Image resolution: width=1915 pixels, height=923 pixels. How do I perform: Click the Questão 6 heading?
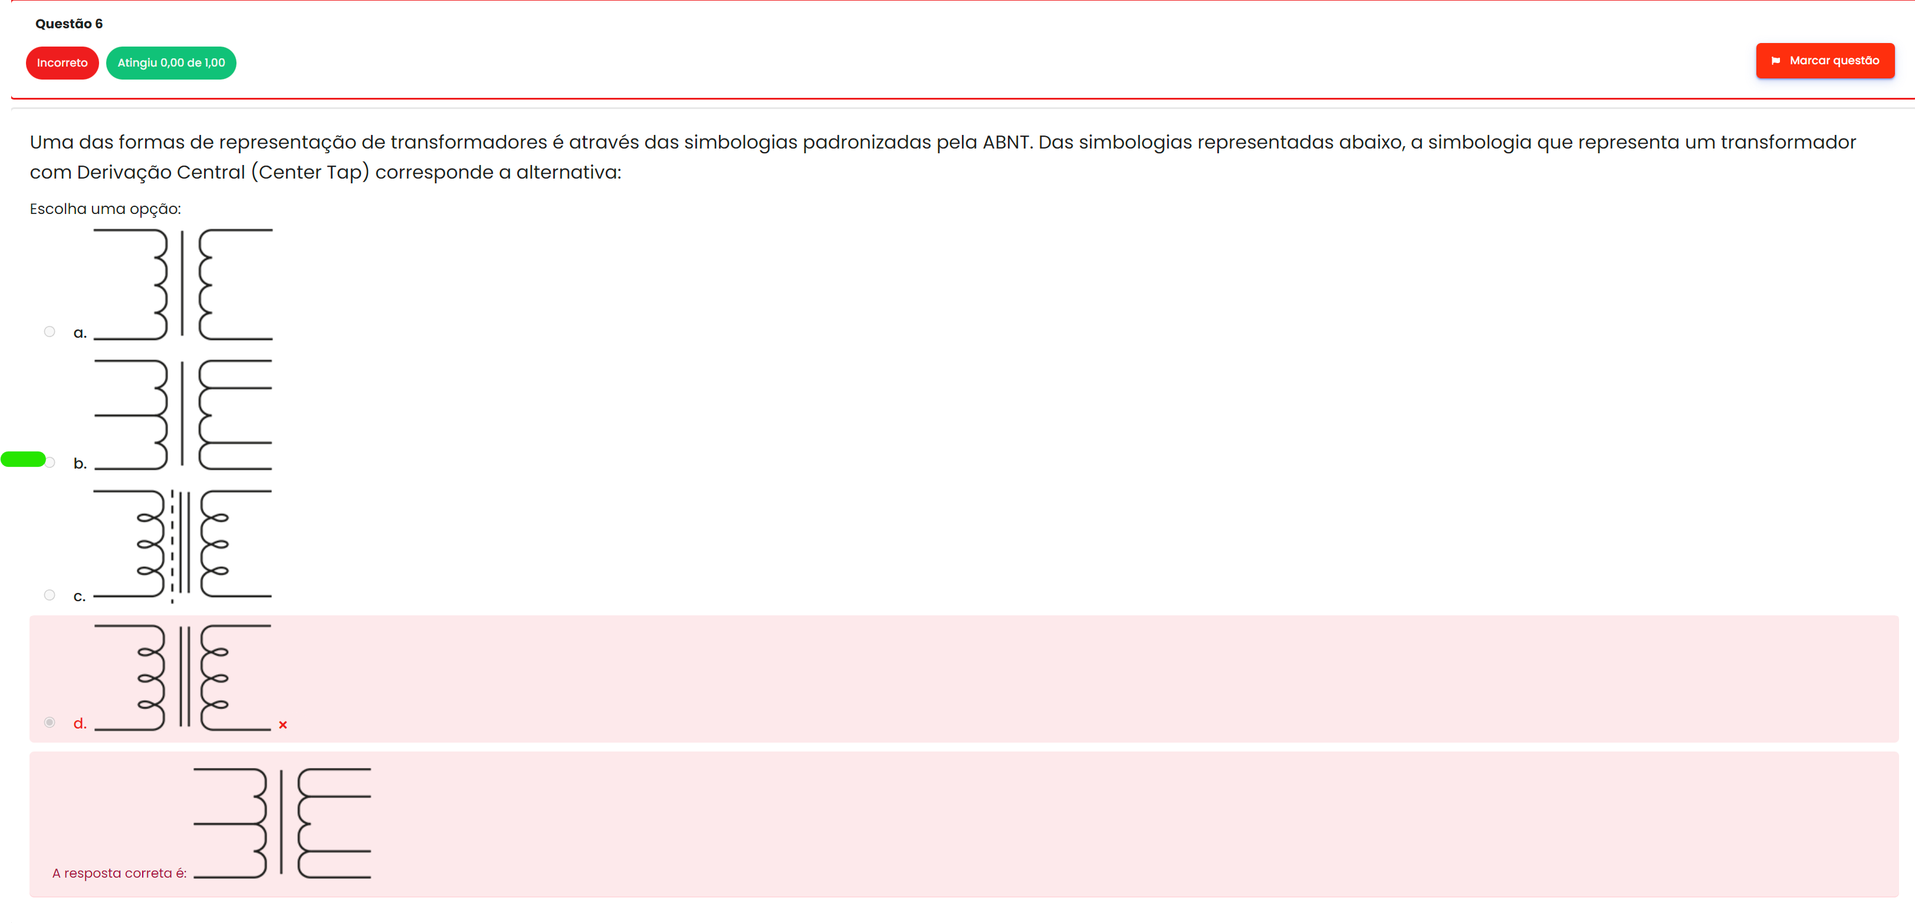pyautogui.click(x=69, y=24)
